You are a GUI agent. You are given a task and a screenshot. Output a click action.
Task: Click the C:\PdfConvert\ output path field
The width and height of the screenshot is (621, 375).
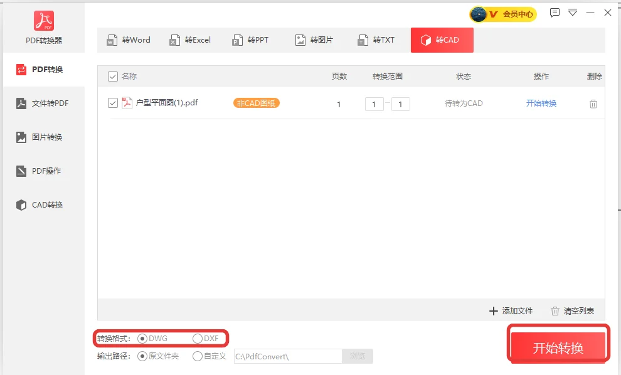point(288,356)
